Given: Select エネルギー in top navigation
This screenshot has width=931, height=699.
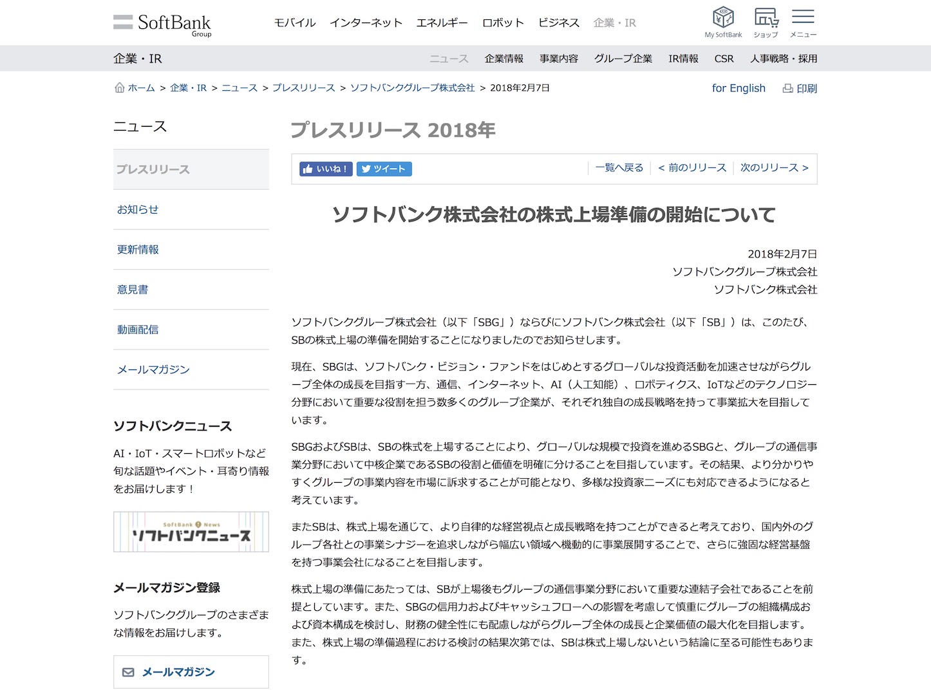Looking at the screenshot, I should (442, 23).
